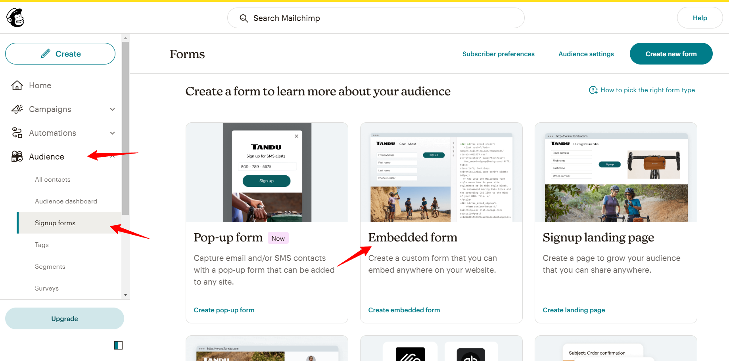Click the Upgrade button
The width and height of the screenshot is (729, 361).
coord(65,319)
